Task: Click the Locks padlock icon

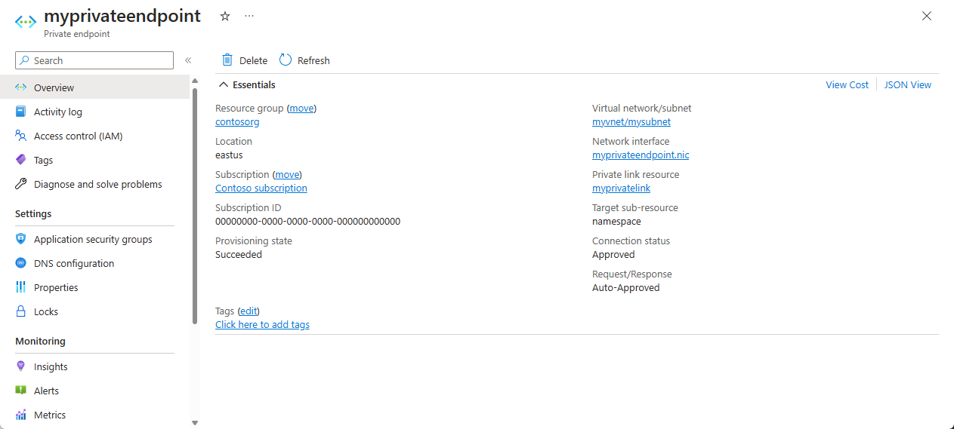Action: click(20, 311)
